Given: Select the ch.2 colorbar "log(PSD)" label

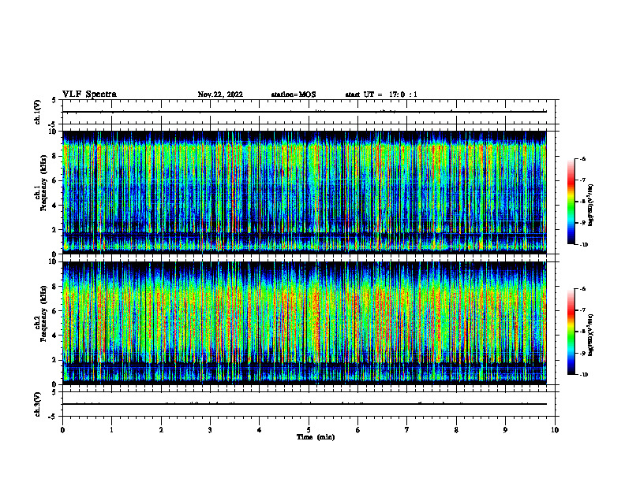Looking at the screenshot, I should [591, 335].
